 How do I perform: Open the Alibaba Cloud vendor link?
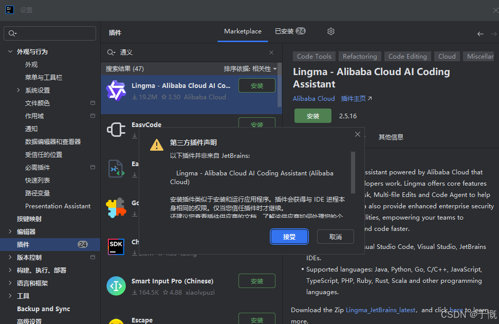314,99
